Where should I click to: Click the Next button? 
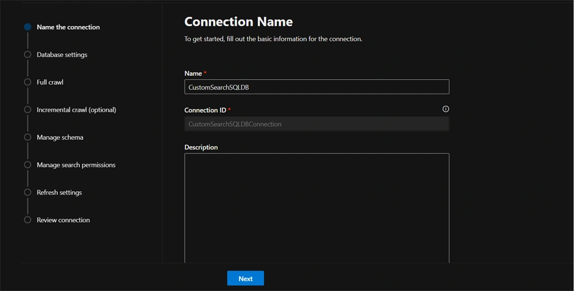pyautogui.click(x=245, y=278)
